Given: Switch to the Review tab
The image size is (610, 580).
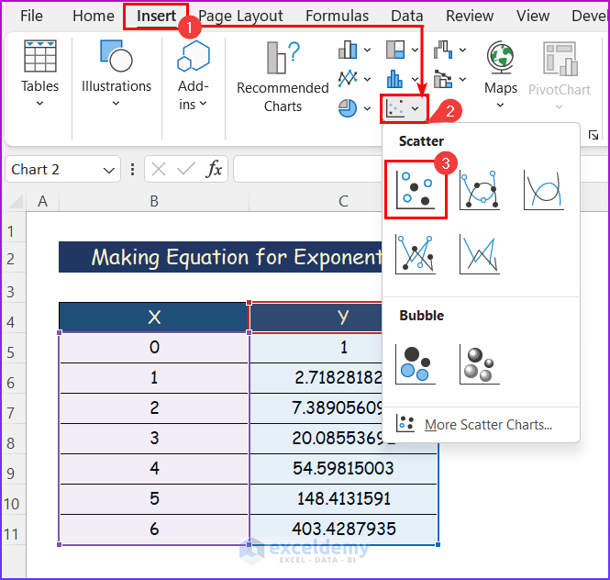Looking at the screenshot, I should point(470,16).
